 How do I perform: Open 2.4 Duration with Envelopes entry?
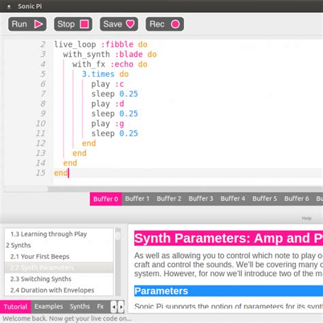(52, 290)
